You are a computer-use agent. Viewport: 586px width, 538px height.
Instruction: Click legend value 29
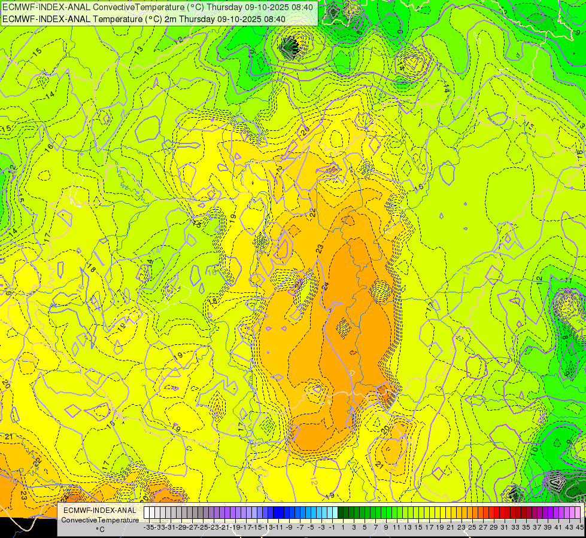tap(494, 528)
